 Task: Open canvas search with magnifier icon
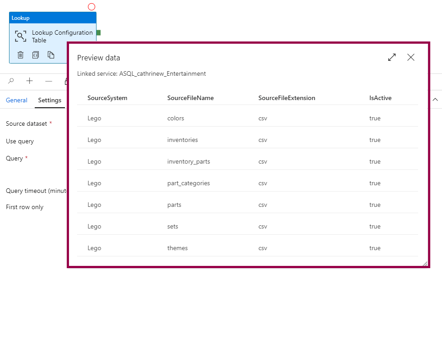[x=11, y=81]
